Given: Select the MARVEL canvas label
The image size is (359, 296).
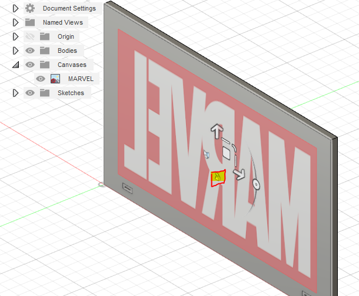Looking at the screenshot, I should 81,79.
